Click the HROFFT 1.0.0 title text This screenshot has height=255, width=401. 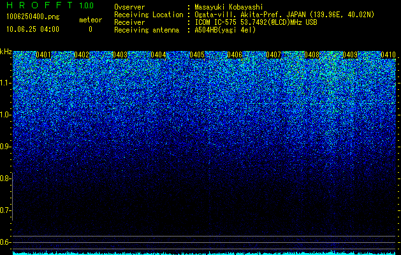point(50,5)
